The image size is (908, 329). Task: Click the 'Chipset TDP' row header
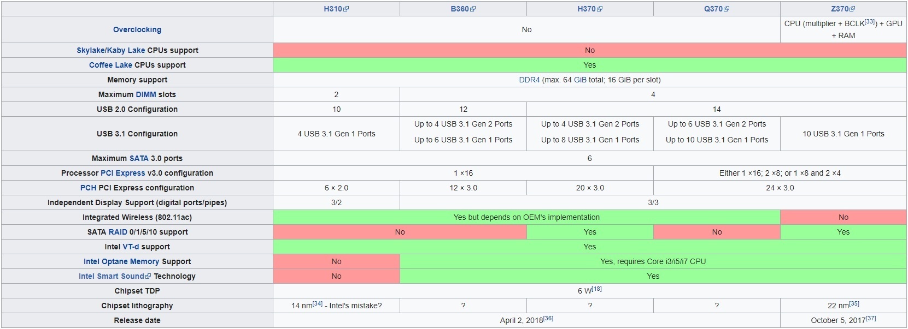click(x=137, y=291)
